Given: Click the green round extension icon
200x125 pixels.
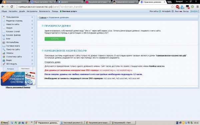Looking at the screenshot, I should pos(192,7).
